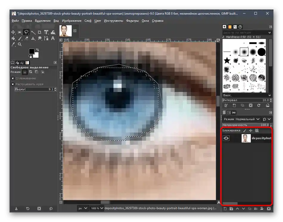283x222 pixels.
Task: Toggle the Сглаживание checkbox
Action: pyautogui.click(x=13, y=78)
